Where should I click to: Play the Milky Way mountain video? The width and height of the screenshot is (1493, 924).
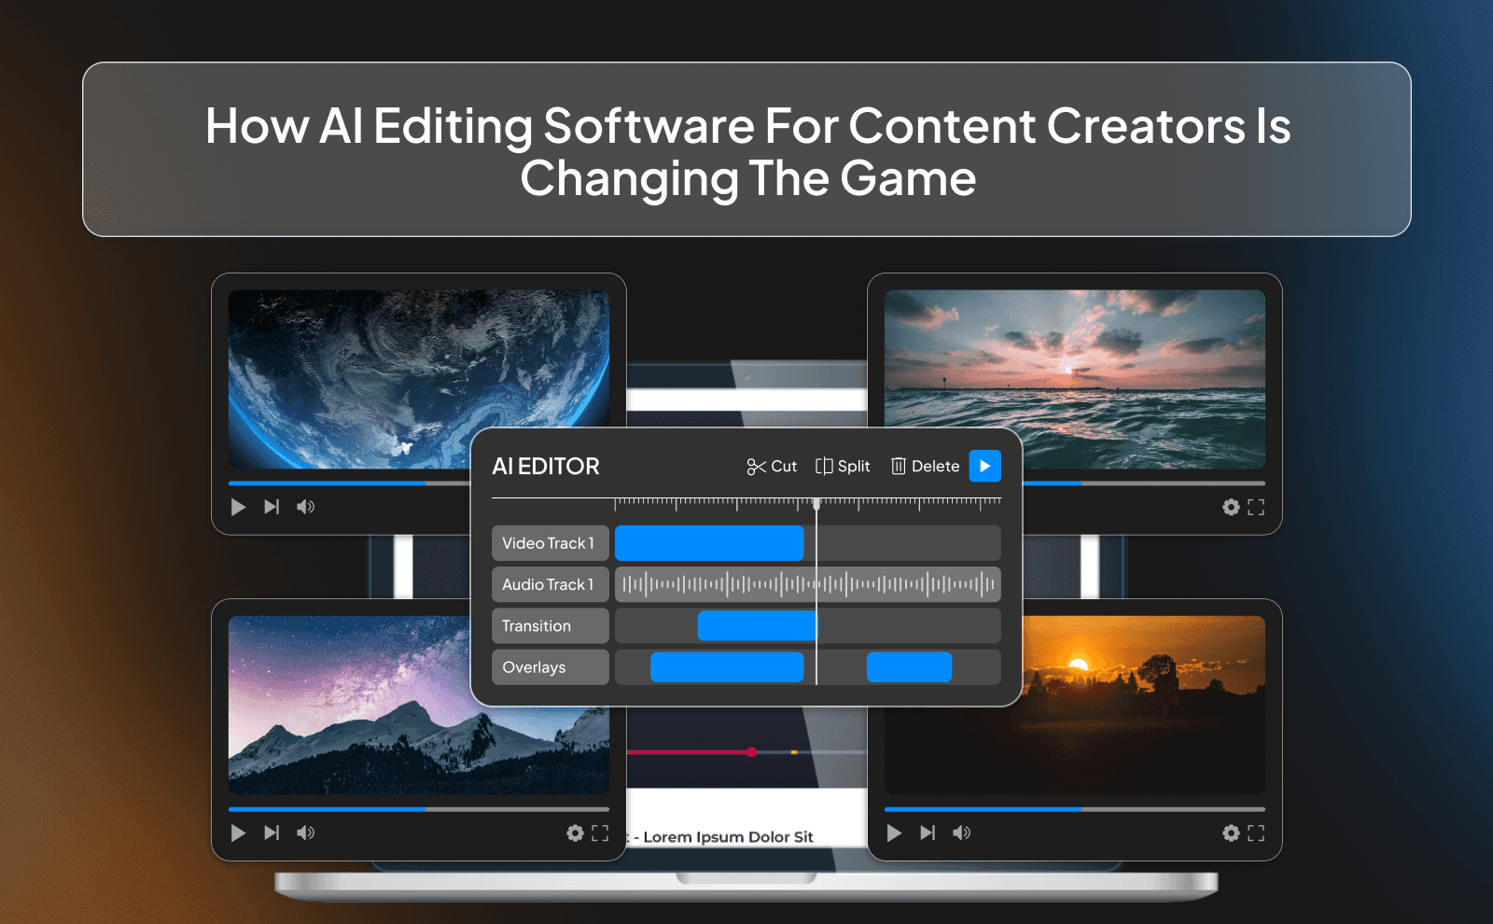click(239, 833)
